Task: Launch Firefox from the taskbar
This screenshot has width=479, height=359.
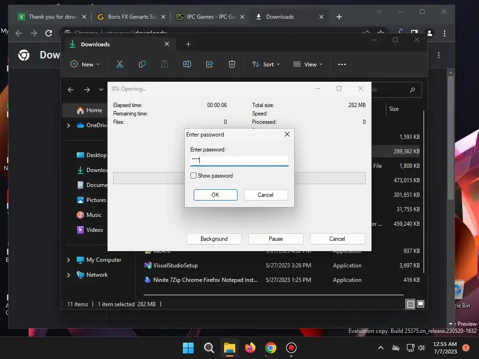Action: pyautogui.click(x=250, y=348)
